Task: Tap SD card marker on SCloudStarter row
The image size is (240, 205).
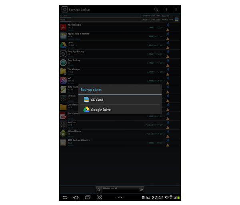Action: click(x=168, y=131)
